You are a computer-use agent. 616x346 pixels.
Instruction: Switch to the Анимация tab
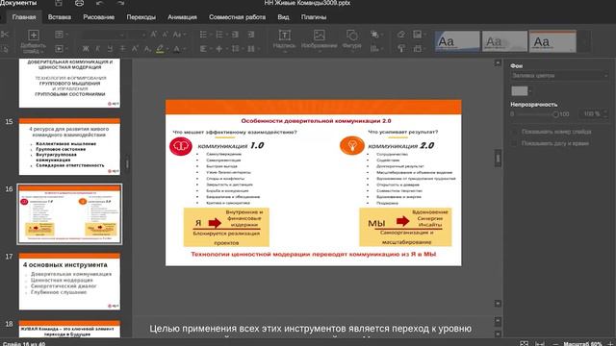[x=182, y=17]
